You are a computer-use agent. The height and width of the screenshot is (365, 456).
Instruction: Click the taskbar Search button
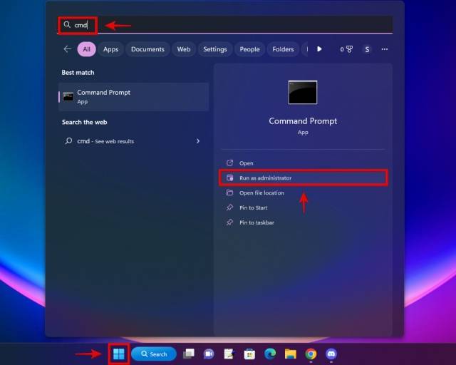[154, 354]
